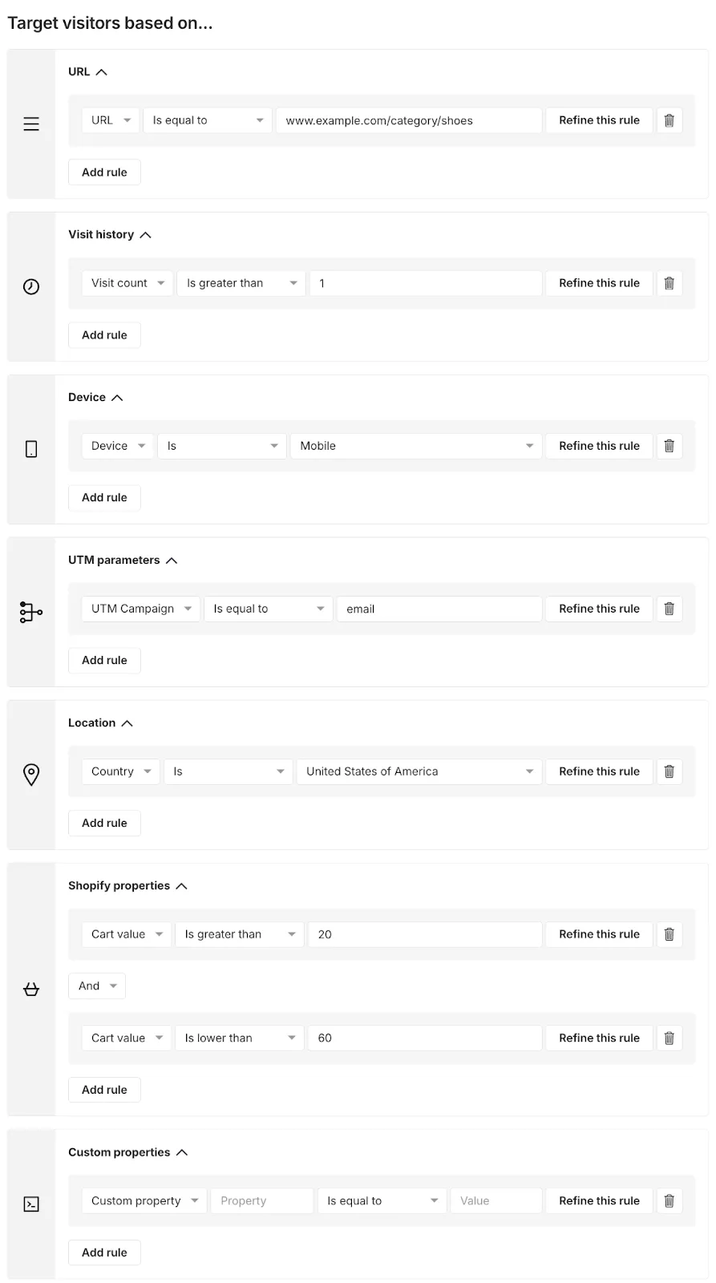Viewport: 716px width, 1283px height.
Task: Open the United States of America dropdown
Action: 419,771
